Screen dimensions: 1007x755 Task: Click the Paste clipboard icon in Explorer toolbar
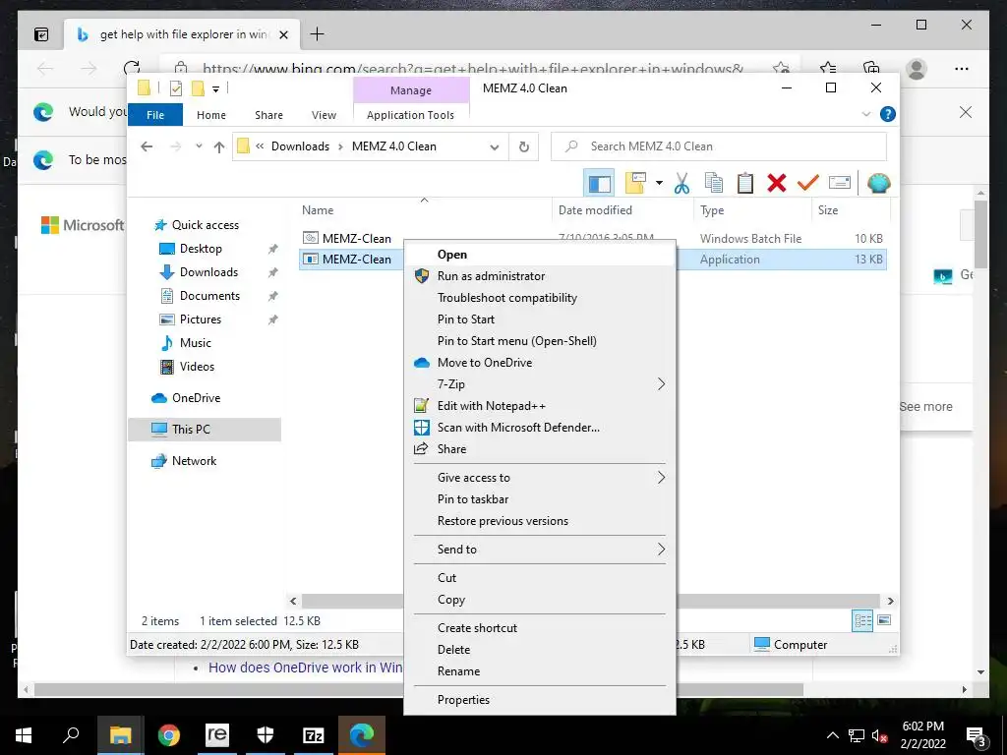pos(745,184)
